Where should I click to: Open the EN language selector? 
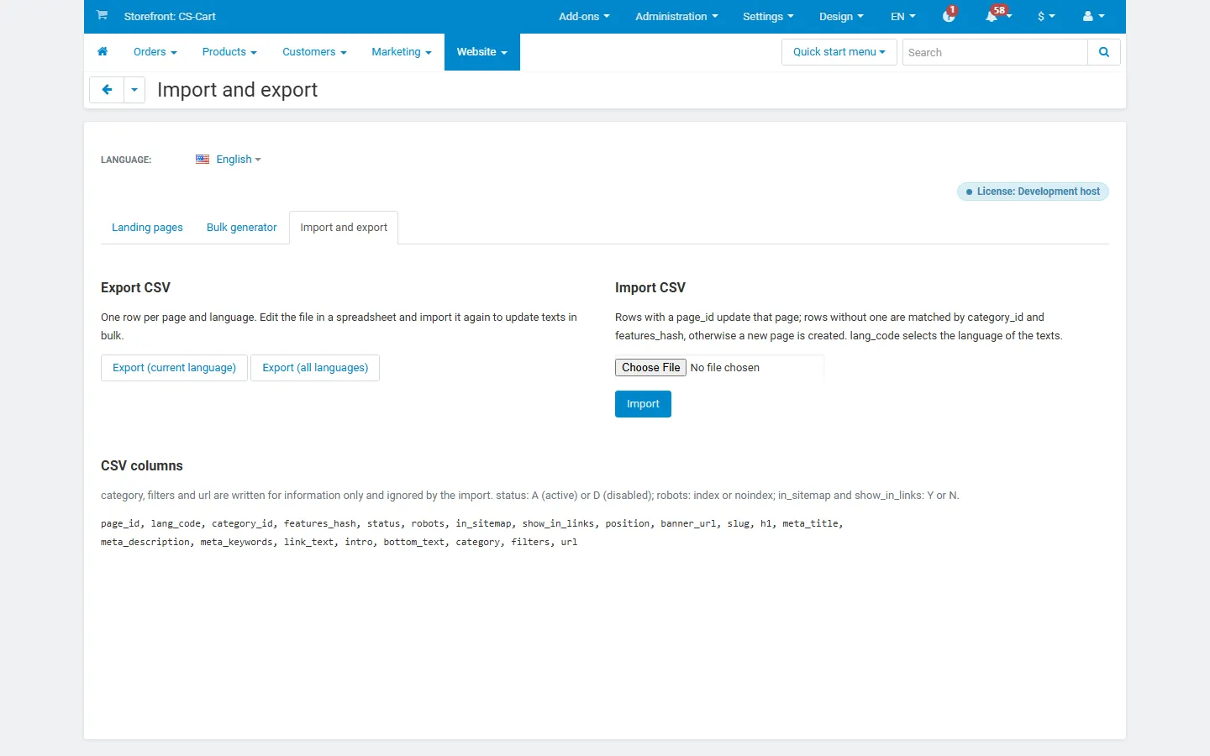pos(903,16)
